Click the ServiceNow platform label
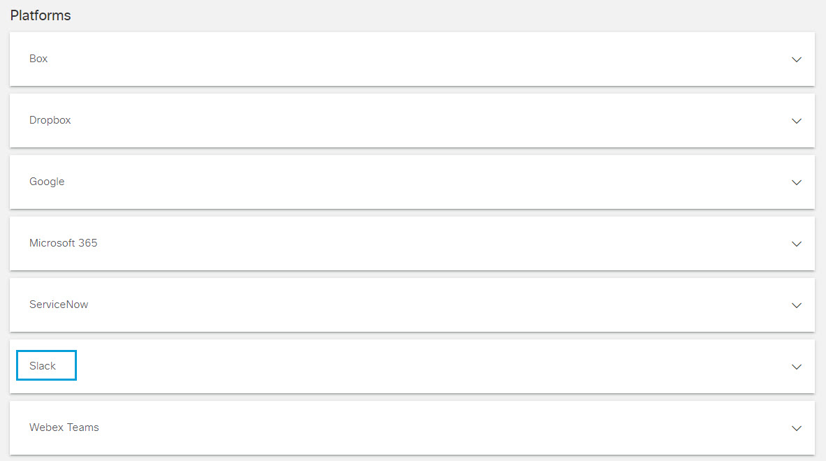Image resolution: width=826 pixels, height=461 pixels. (59, 305)
